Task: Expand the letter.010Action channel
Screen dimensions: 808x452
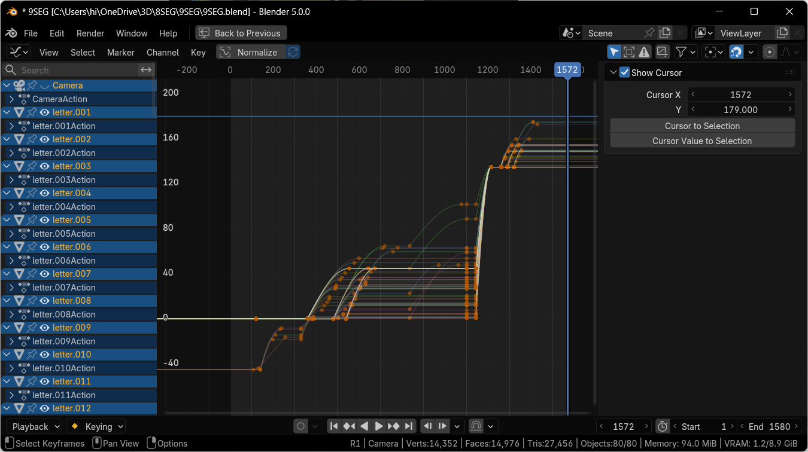Action: [11, 368]
